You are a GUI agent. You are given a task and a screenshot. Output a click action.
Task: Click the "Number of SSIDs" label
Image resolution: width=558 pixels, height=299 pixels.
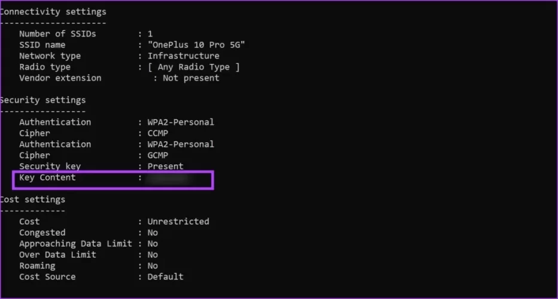coord(57,34)
